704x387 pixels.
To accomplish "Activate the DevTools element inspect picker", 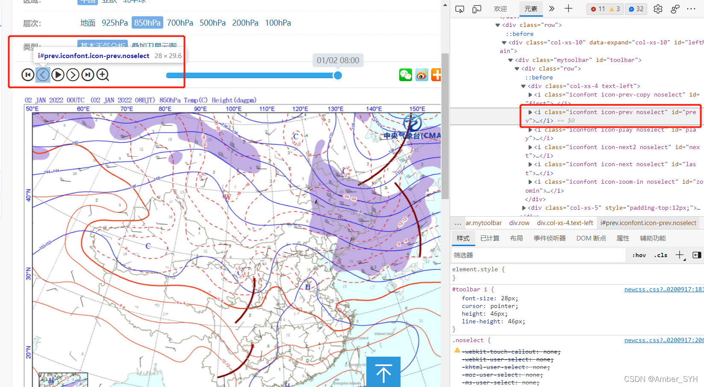I will click(x=460, y=9).
